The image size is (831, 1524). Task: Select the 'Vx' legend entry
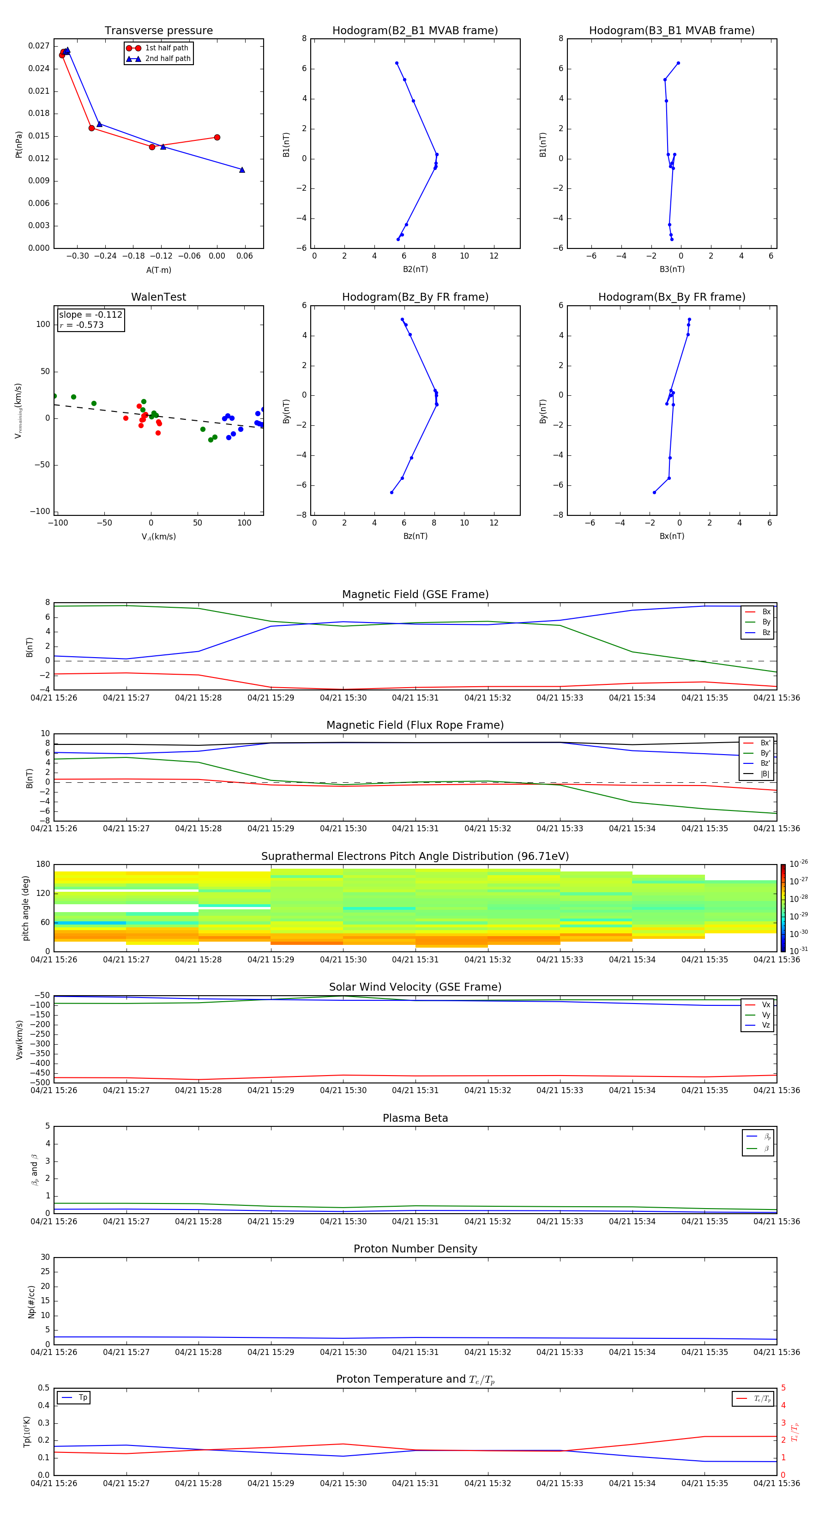coord(758,1004)
